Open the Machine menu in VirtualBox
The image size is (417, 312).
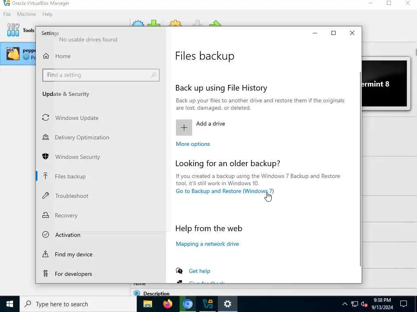tap(26, 14)
